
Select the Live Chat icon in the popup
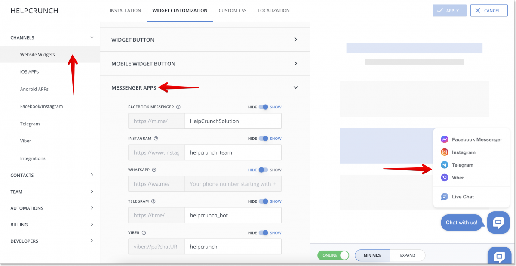(444, 197)
